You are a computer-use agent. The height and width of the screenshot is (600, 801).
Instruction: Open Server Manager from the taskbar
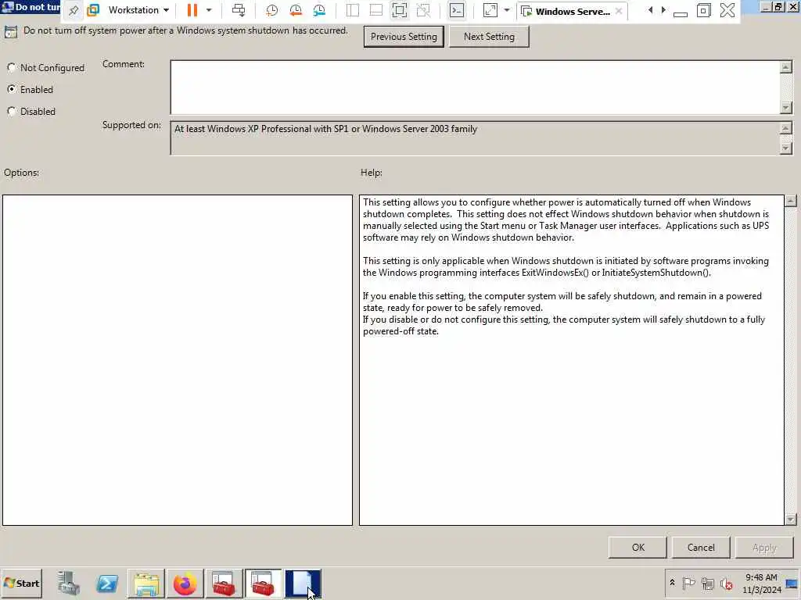point(69,584)
